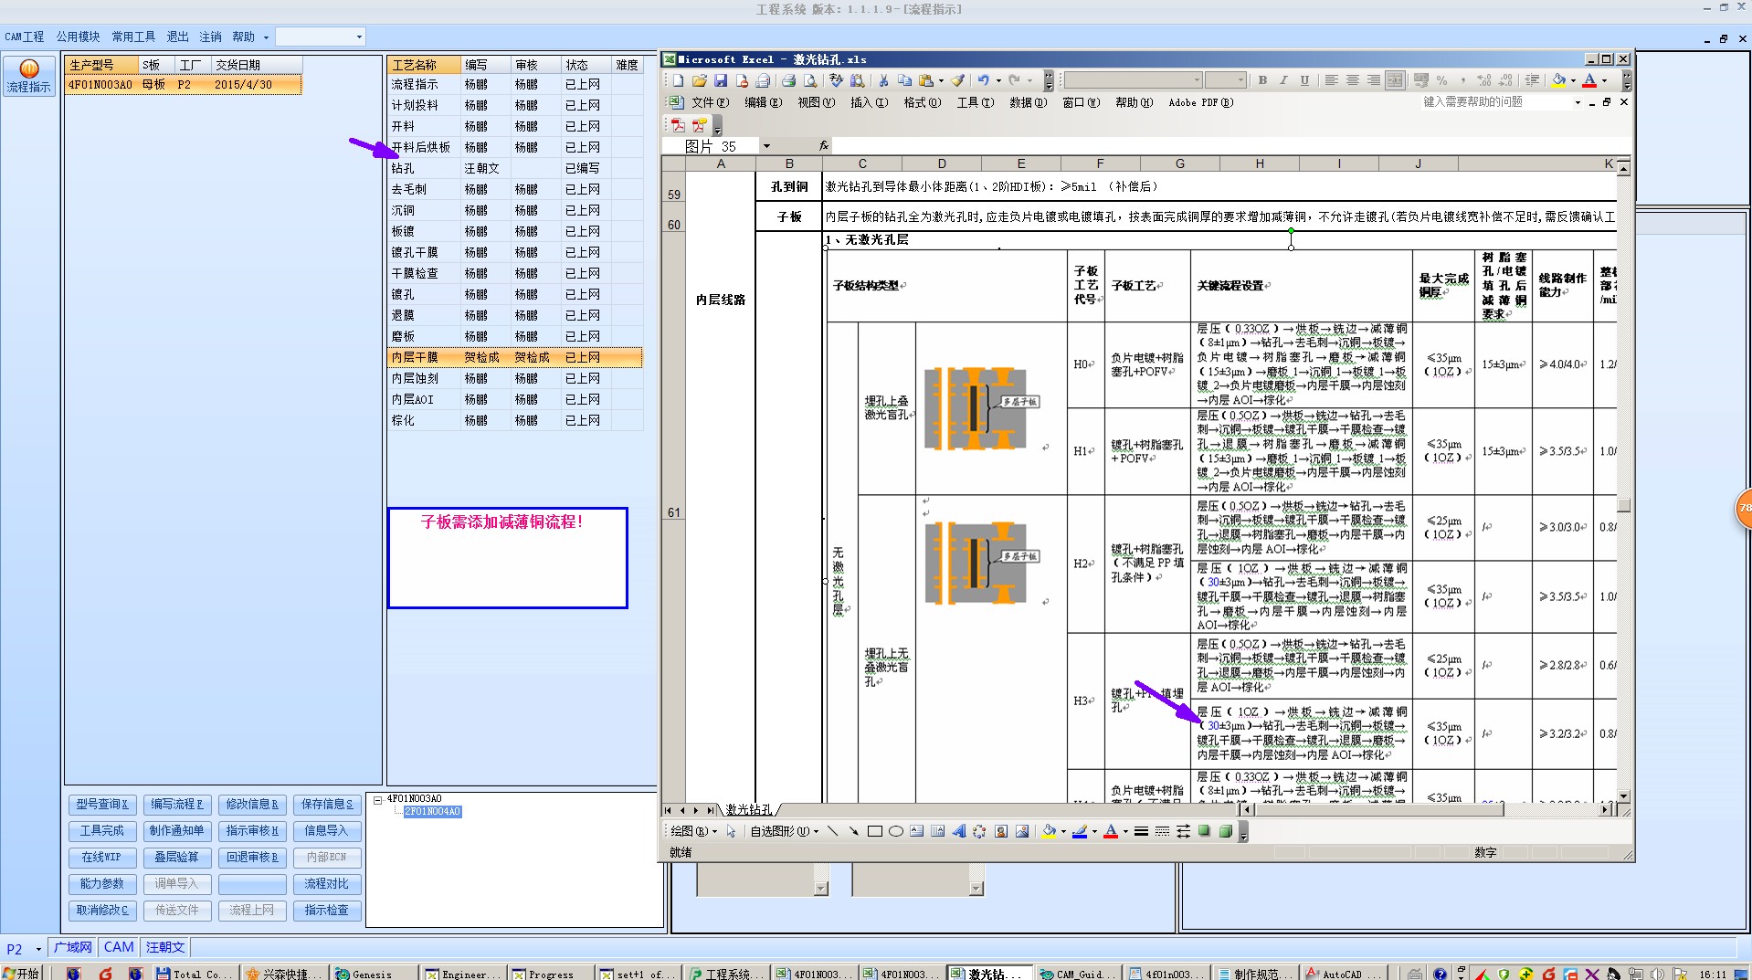Save the Excel workbook with the floppy icon
This screenshot has height=980, width=1752.
(721, 80)
